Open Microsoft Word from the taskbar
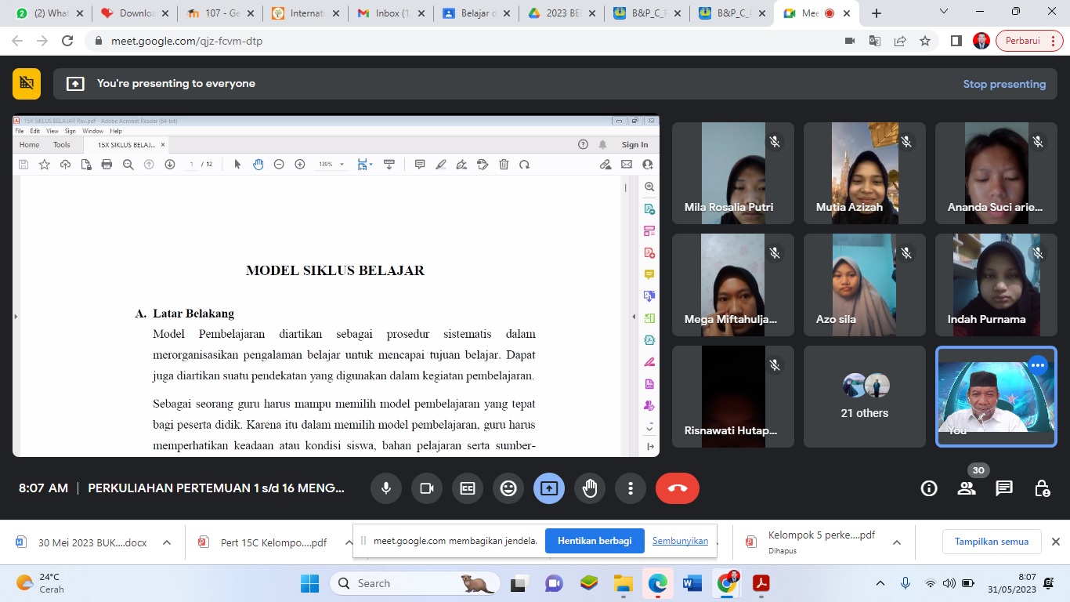Image resolution: width=1070 pixels, height=602 pixels. 692,583
